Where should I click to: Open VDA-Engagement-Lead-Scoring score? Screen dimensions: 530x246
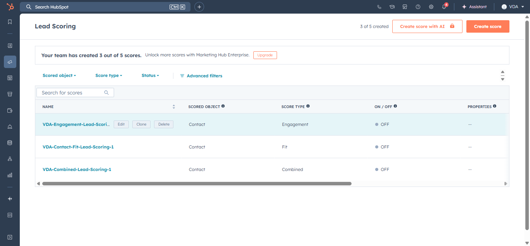(x=76, y=124)
